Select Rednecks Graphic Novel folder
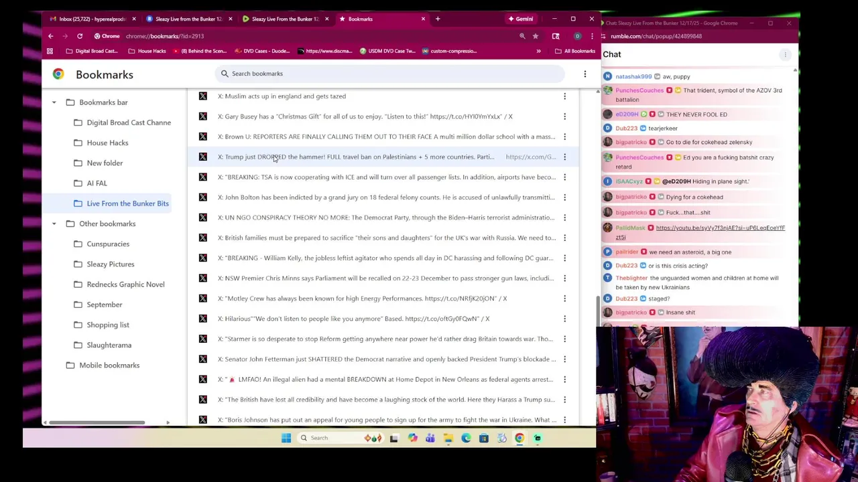Viewport: 858px width, 482px height. point(119,285)
